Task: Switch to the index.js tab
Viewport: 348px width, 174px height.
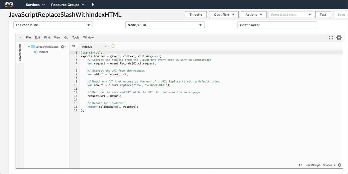Action: (x=87, y=47)
